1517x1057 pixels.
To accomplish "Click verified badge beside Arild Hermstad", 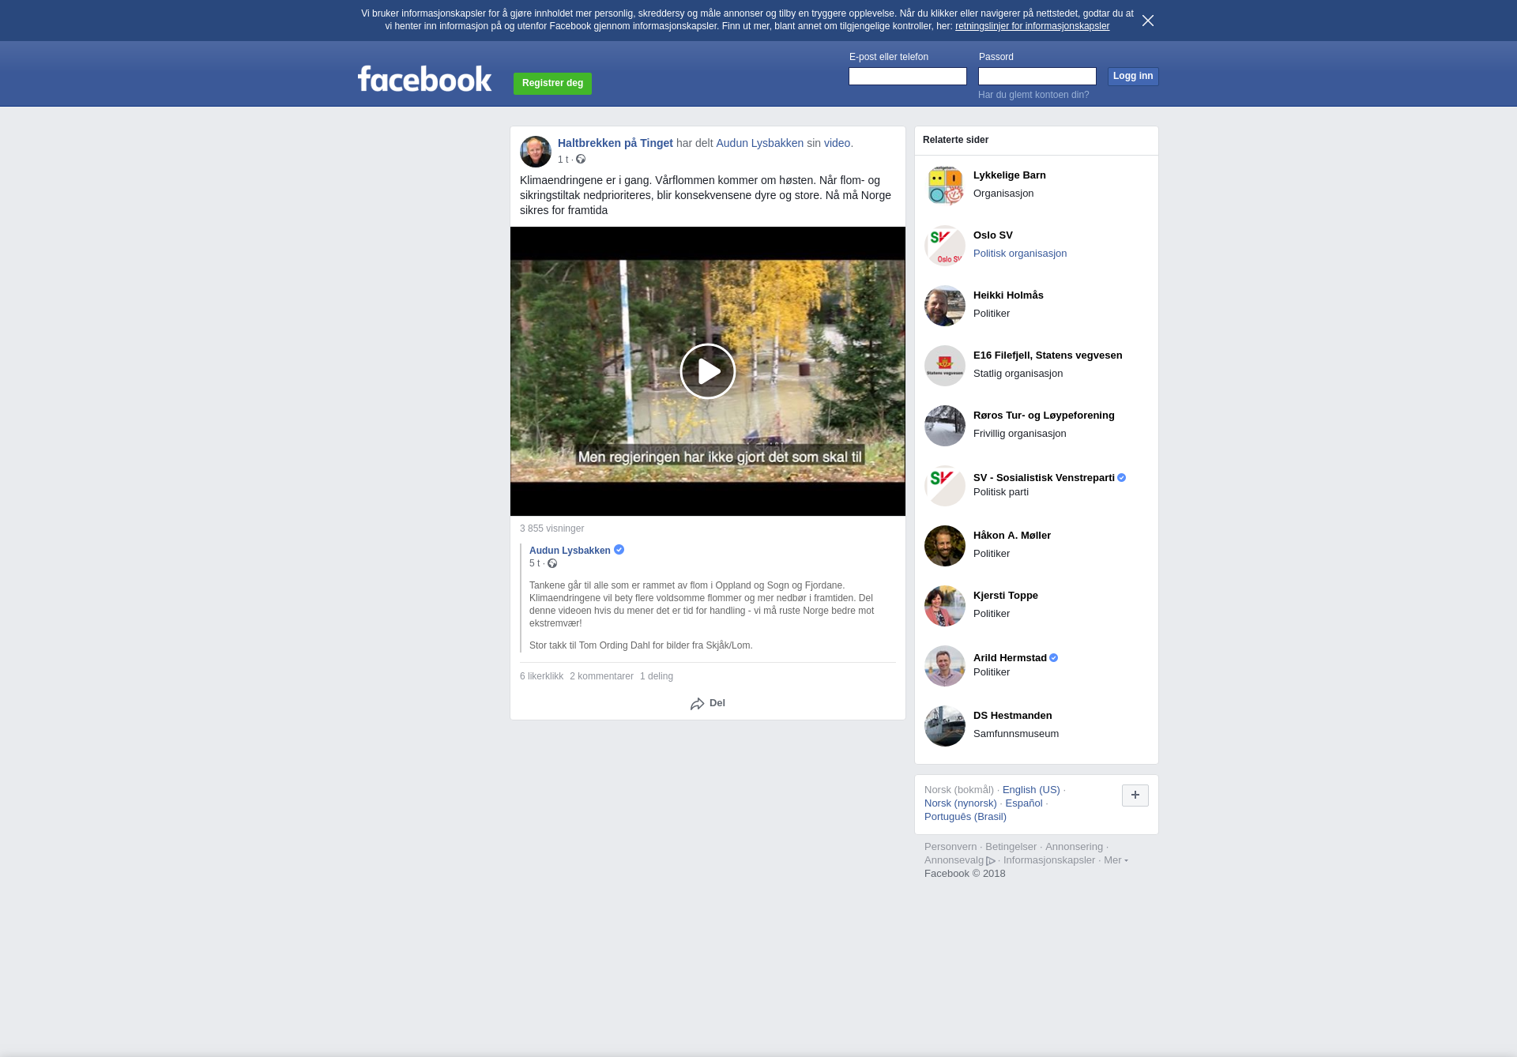I will click(1053, 658).
